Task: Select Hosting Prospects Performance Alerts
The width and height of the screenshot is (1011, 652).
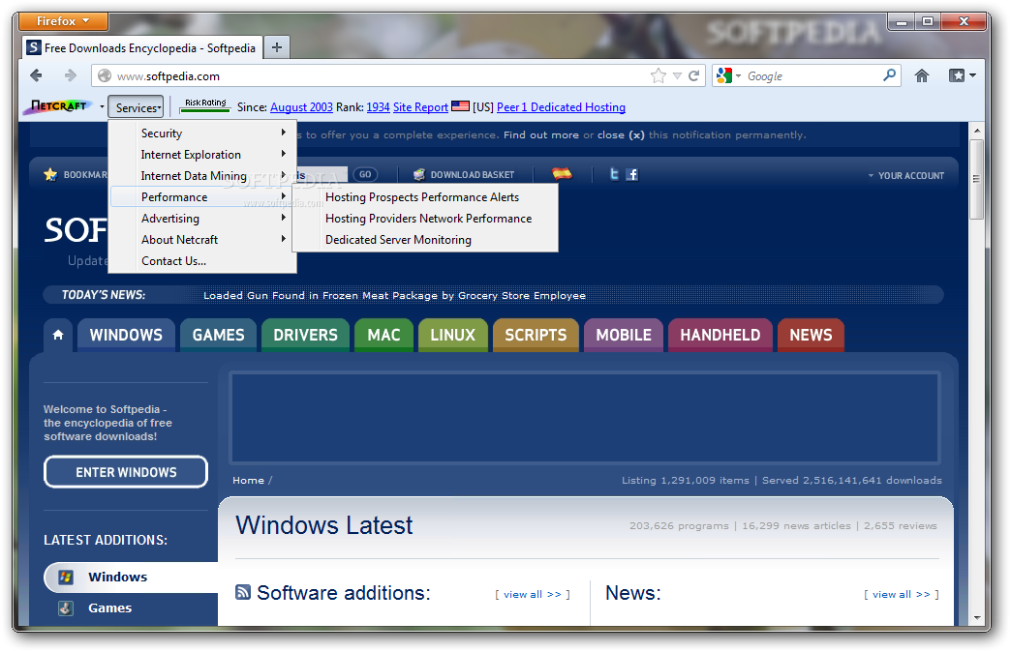Action: [425, 197]
